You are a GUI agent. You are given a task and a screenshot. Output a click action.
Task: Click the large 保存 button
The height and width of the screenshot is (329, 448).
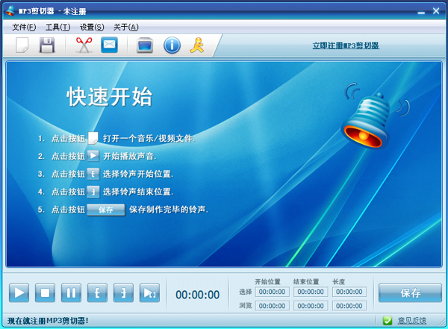tap(410, 293)
